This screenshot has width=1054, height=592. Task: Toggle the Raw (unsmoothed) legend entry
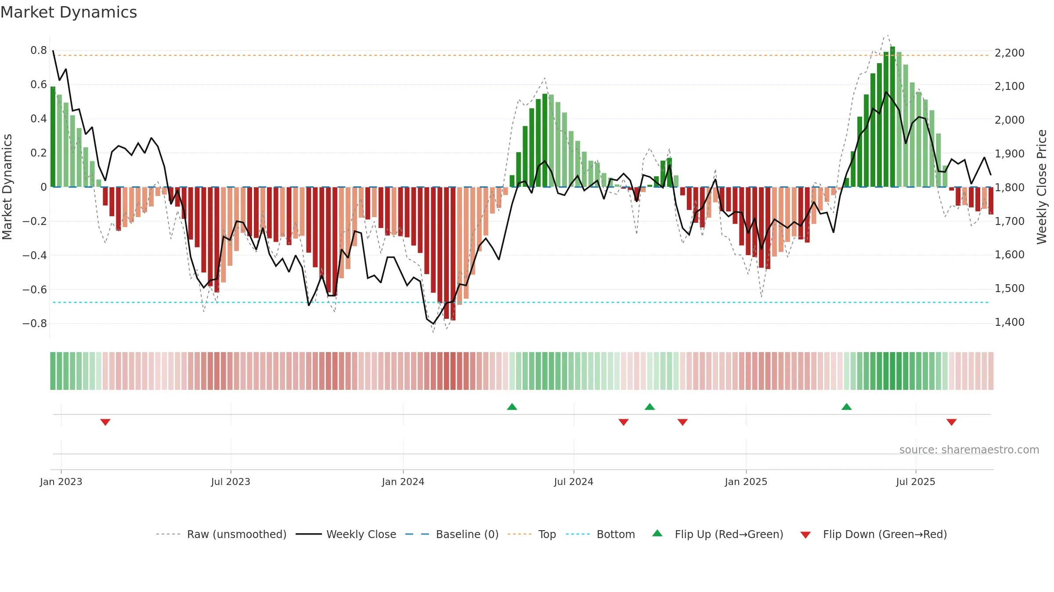coord(221,534)
